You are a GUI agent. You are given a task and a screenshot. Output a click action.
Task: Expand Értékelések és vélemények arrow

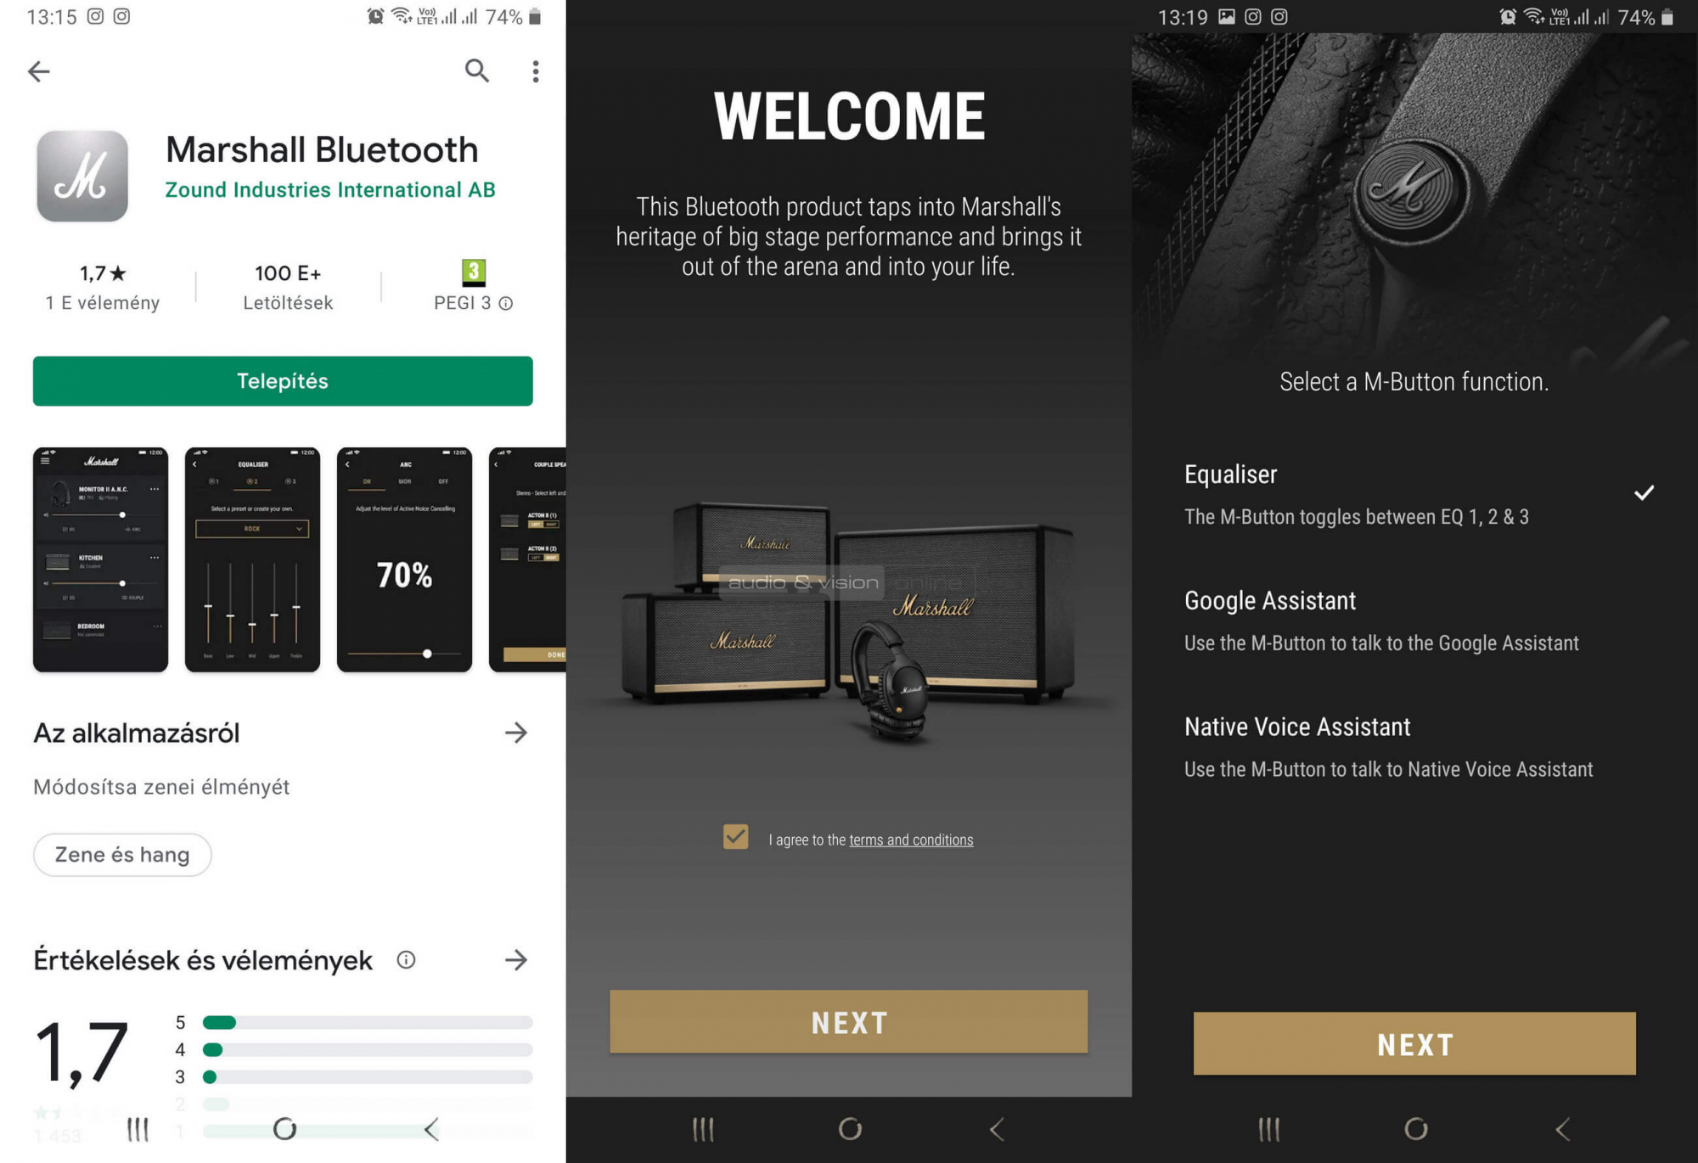tap(516, 960)
